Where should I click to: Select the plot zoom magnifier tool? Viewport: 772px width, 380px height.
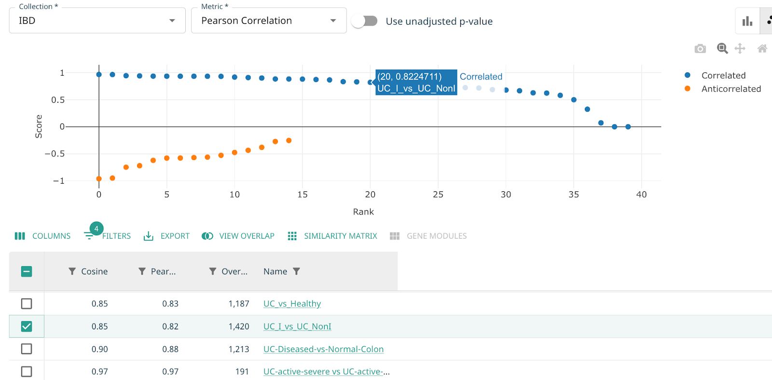pos(722,48)
